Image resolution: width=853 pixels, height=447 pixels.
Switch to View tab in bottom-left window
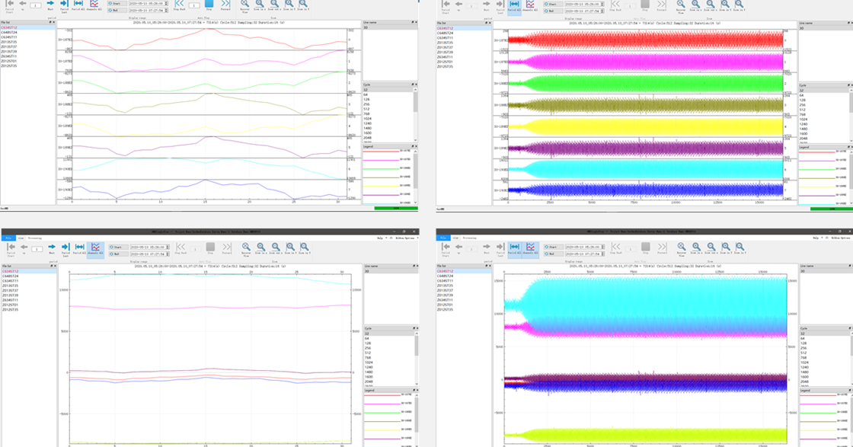(21, 238)
